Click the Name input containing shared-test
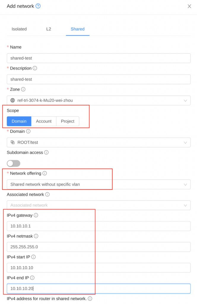The height and width of the screenshot is (304, 197). (99, 58)
